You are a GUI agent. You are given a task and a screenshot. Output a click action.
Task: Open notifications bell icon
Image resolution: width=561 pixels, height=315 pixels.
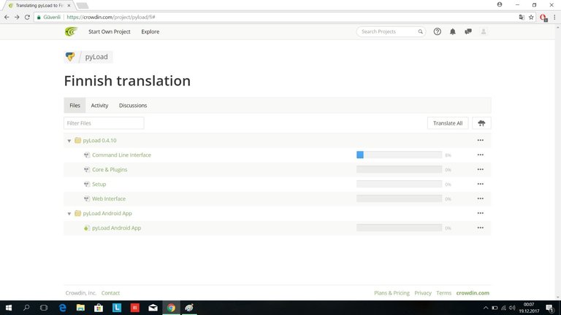[453, 31]
